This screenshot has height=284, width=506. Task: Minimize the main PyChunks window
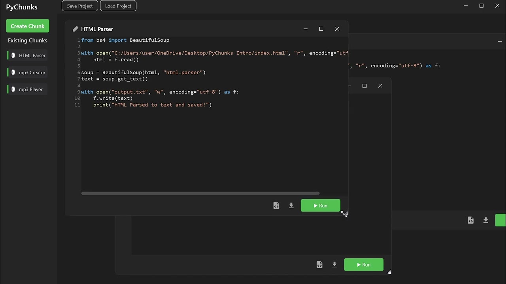[x=466, y=6]
